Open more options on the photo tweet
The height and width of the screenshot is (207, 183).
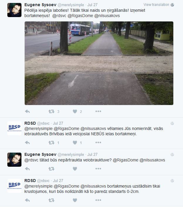98,111
